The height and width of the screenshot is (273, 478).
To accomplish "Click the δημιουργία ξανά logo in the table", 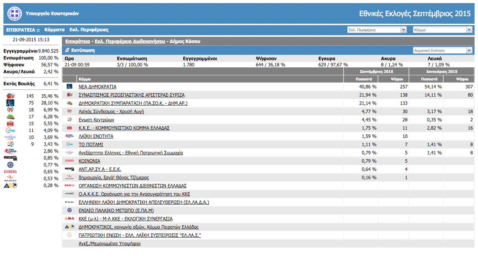I will [69, 177].
